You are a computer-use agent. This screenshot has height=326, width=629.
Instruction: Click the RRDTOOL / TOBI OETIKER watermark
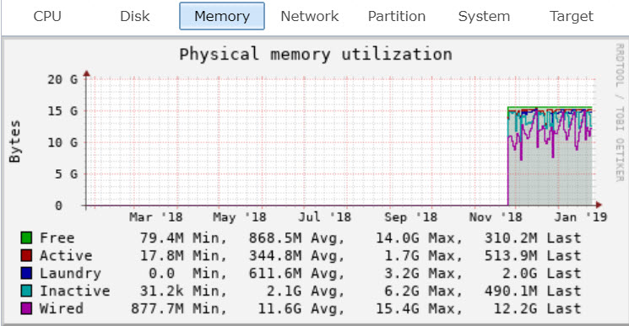[x=620, y=113]
